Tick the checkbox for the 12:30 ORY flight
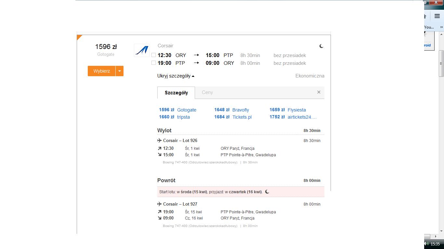The image size is (444, 249). point(154,55)
